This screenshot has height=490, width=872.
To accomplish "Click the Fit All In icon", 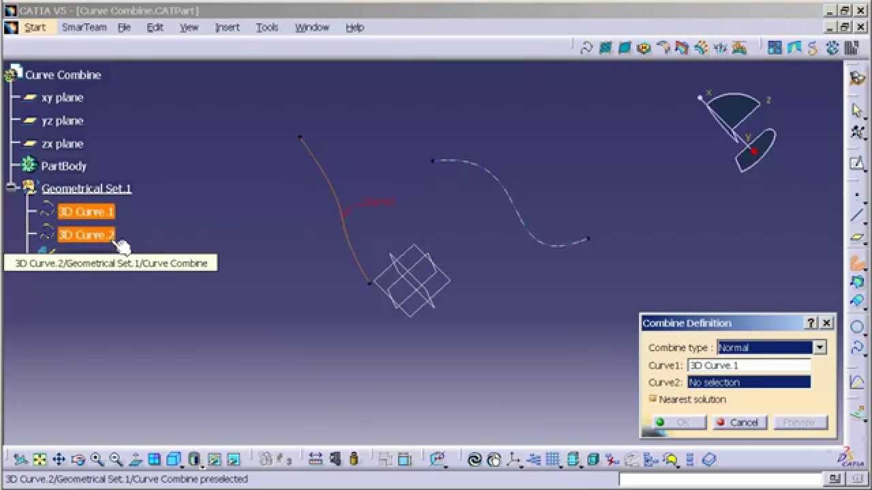I will [40, 459].
